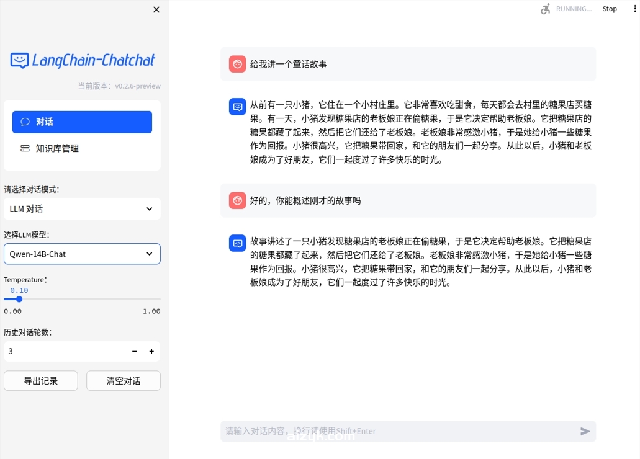
Task: Decrease 历史对话轮数 with the minus stepper
Action: pyautogui.click(x=134, y=351)
